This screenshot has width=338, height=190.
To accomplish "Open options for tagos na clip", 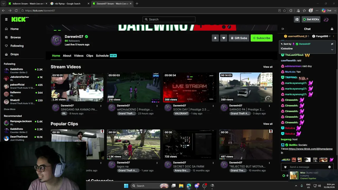I will (x=157, y=163).
